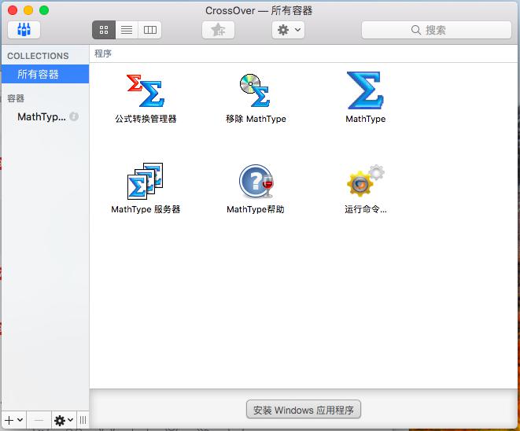Viewport: 520px width, 431px height.
Task: Click the bottles button in toolbar
Action: (x=24, y=30)
